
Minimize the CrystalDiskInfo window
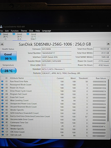click(92, 26)
